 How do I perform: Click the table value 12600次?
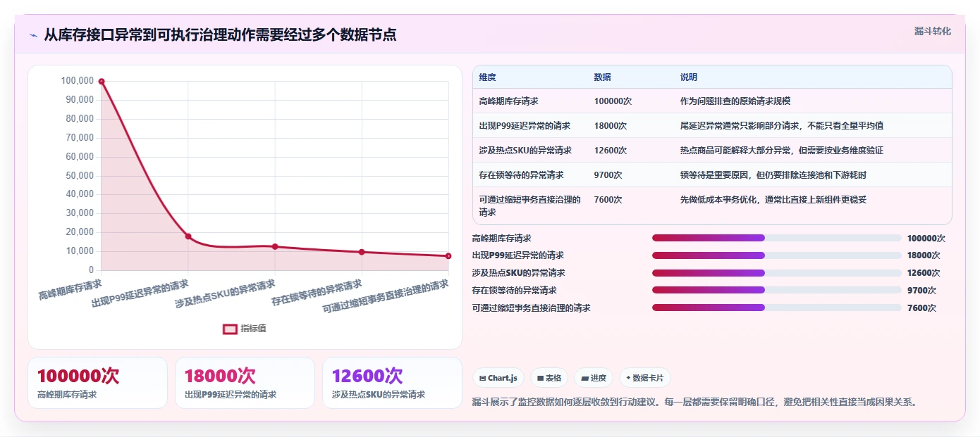point(611,151)
